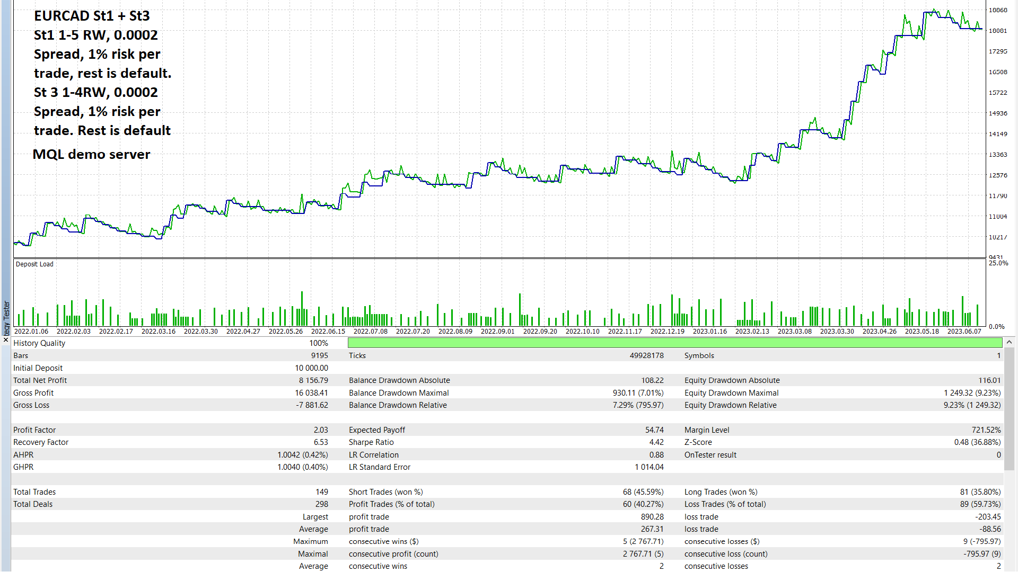Select the Total Net Profit row label
The height and width of the screenshot is (572, 1018).
40,380
